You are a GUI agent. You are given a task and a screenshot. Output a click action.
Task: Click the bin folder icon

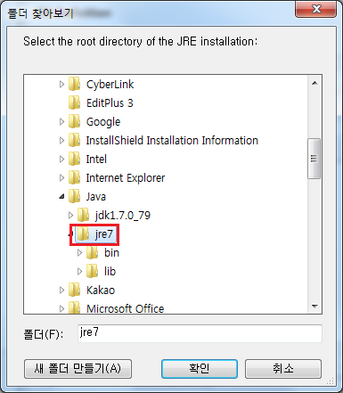[x=92, y=252]
